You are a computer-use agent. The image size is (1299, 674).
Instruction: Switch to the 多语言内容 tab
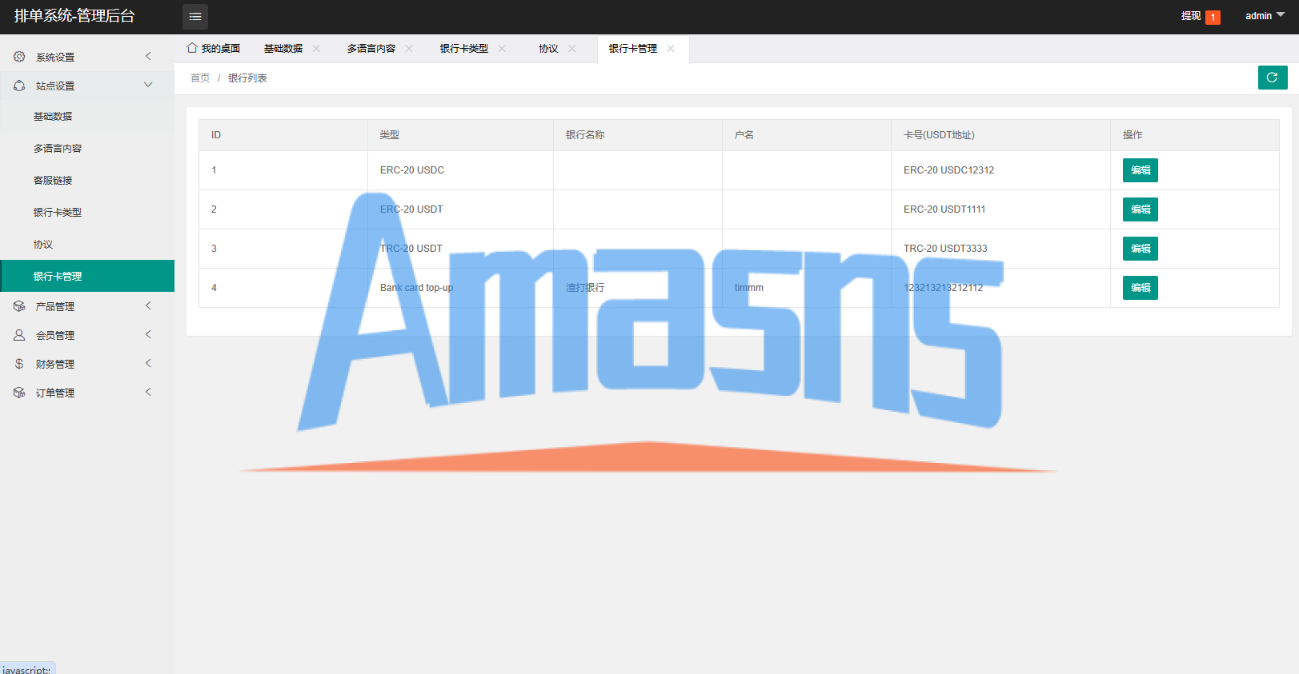(371, 49)
